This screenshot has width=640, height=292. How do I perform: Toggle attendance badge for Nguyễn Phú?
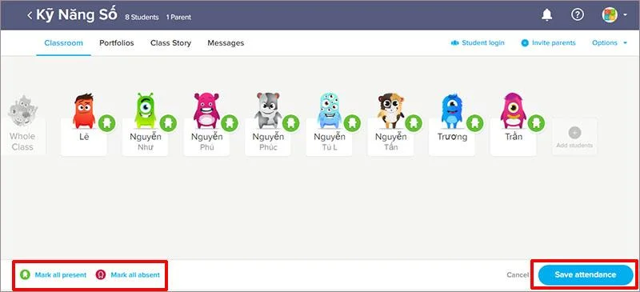coord(230,123)
